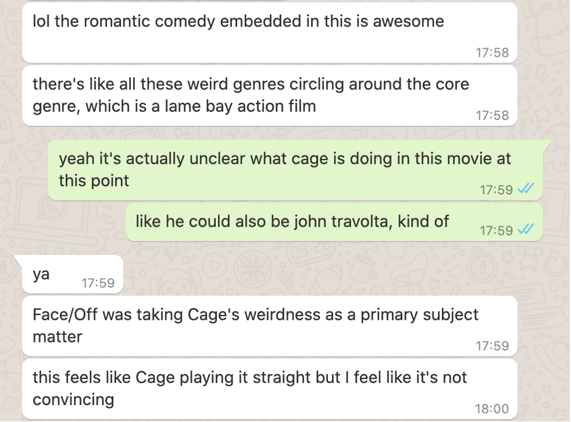Select the message 'lol the romantic comedy embedded'
Image resolution: width=571 pixels, height=422 pixels.
(x=270, y=33)
